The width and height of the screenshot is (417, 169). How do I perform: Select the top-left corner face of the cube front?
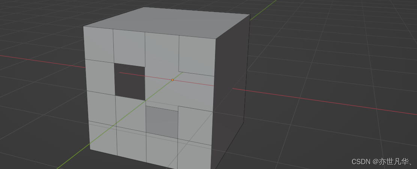[x=99, y=45]
